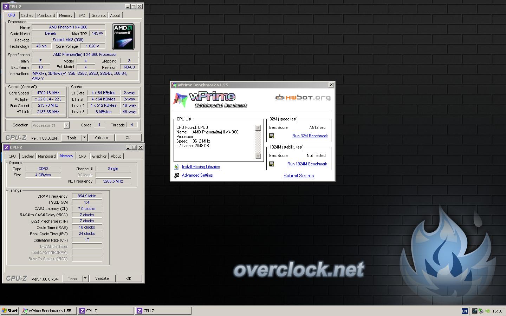Open Advanced Settings link
This screenshot has width=506, height=316.
[198, 175]
